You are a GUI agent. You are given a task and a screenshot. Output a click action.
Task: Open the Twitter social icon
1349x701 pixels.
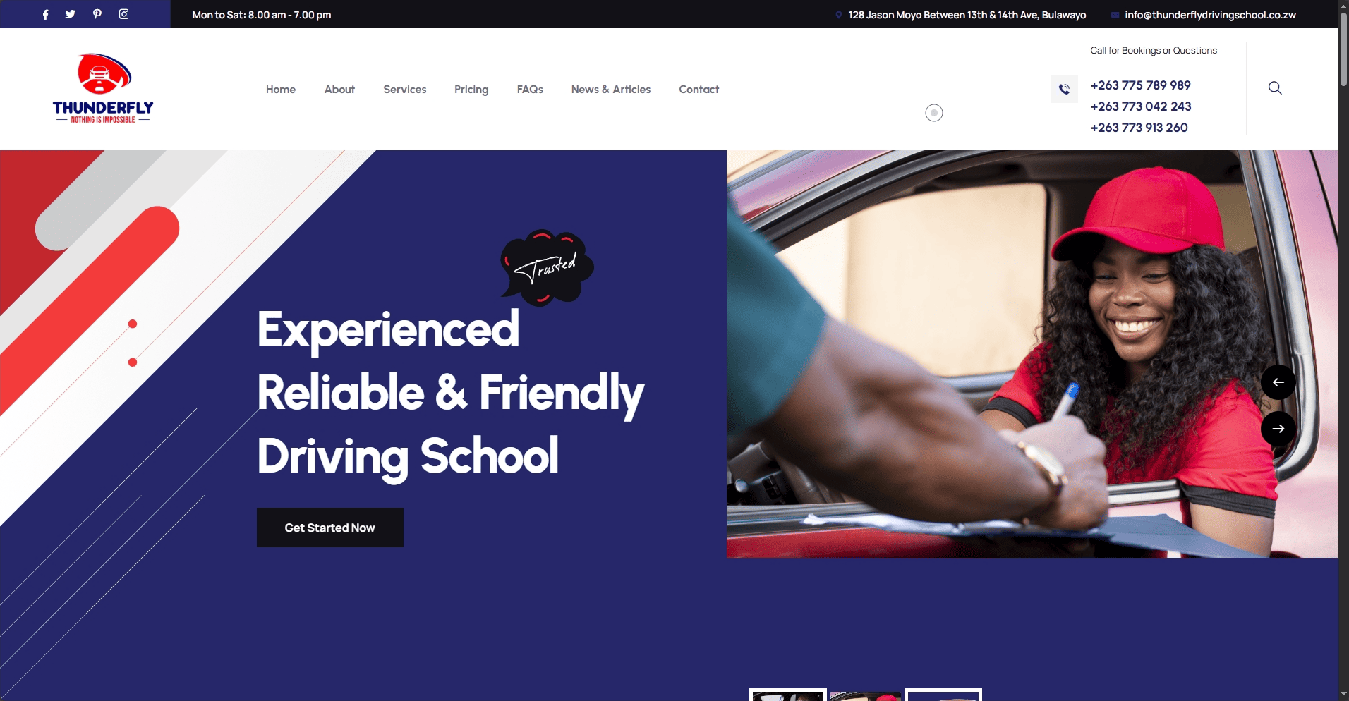click(71, 14)
